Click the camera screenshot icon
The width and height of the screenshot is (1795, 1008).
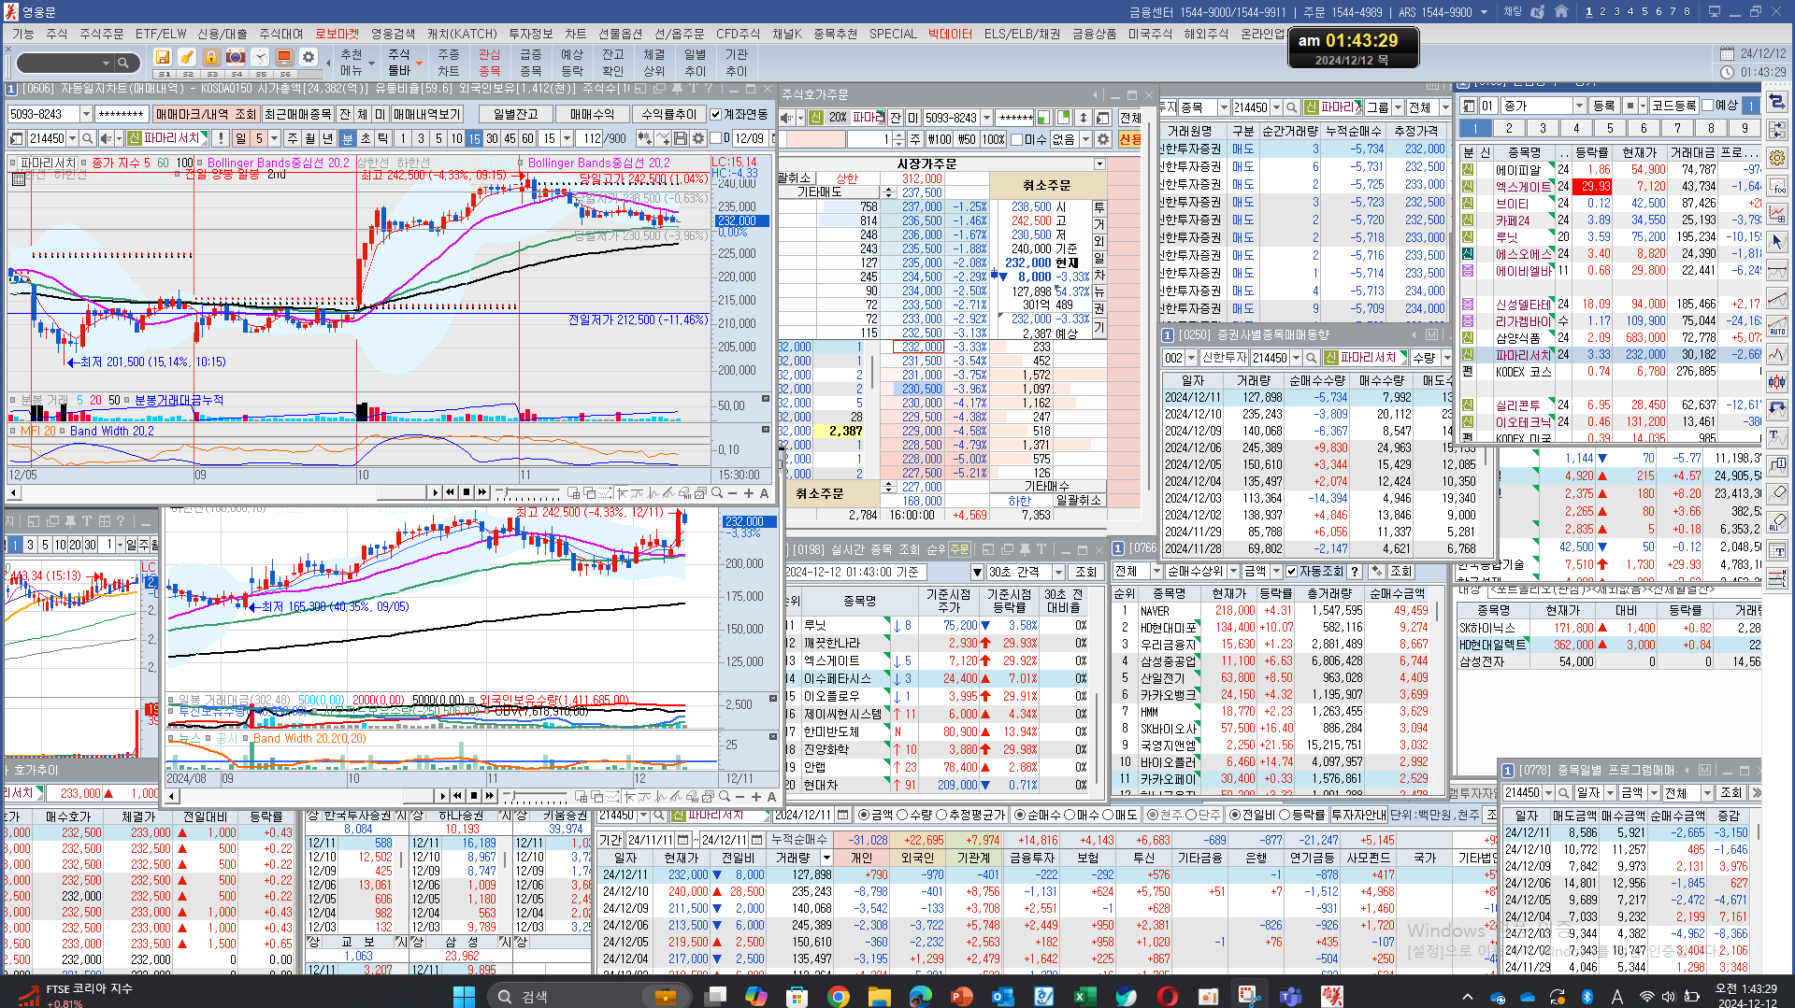click(x=236, y=57)
